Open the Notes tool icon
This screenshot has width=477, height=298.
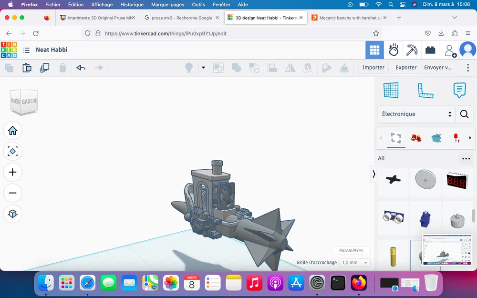(459, 90)
